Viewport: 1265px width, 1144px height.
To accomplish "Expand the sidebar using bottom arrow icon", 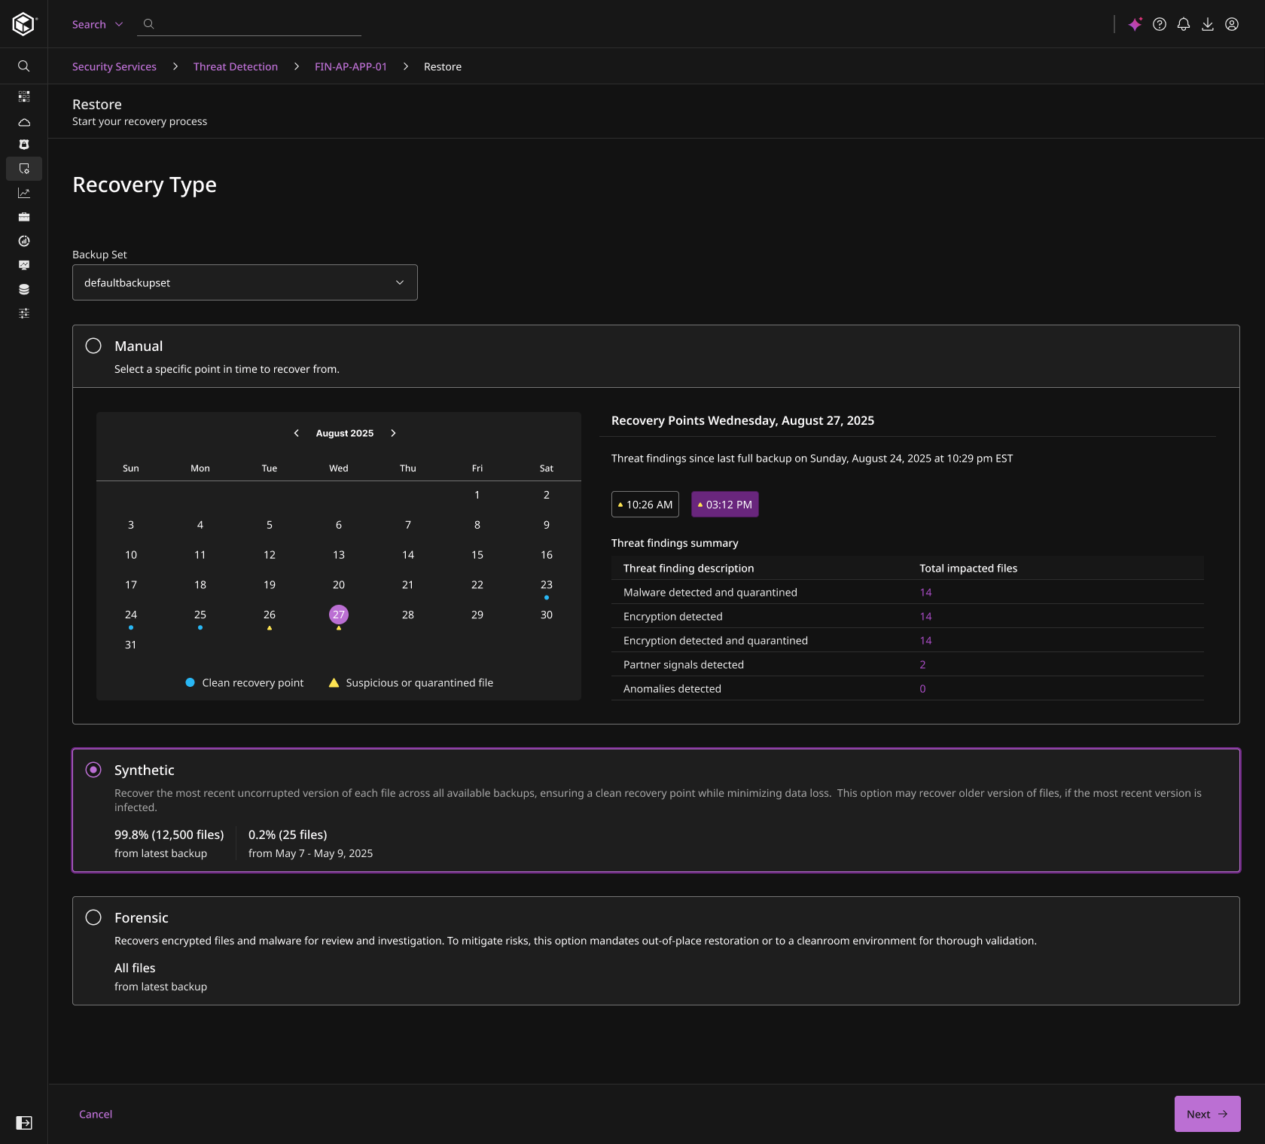I will (24, 1123).
